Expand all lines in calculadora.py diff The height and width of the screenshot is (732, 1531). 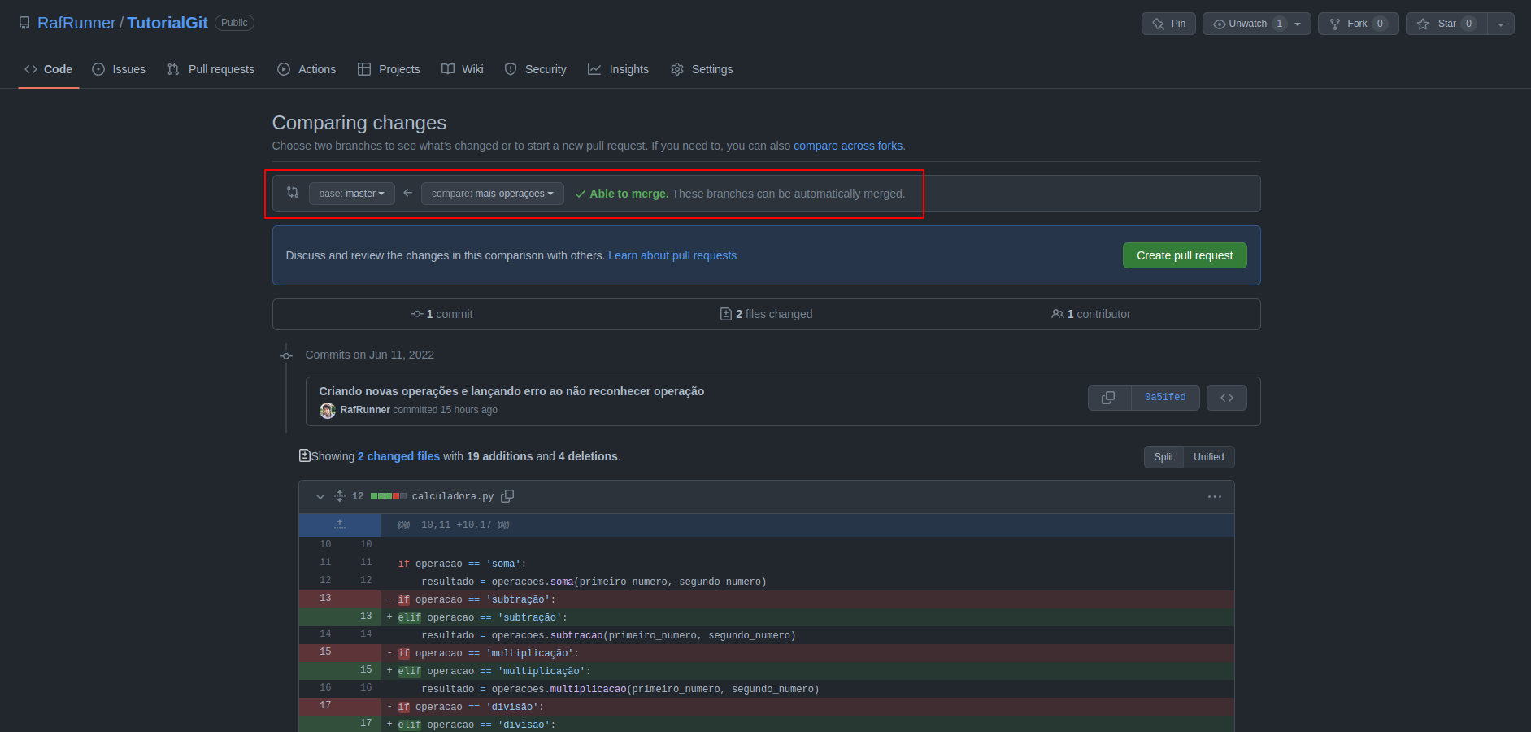tap(340, 496)
